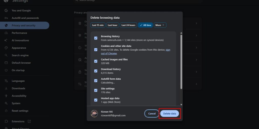The image size is (259, 129).
Task: Click the Search engine magnifier icon
Action: [6, 55]
